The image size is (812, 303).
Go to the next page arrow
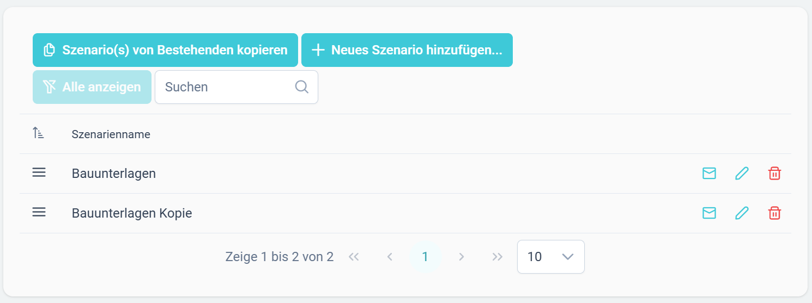click(x=462, y=257)
